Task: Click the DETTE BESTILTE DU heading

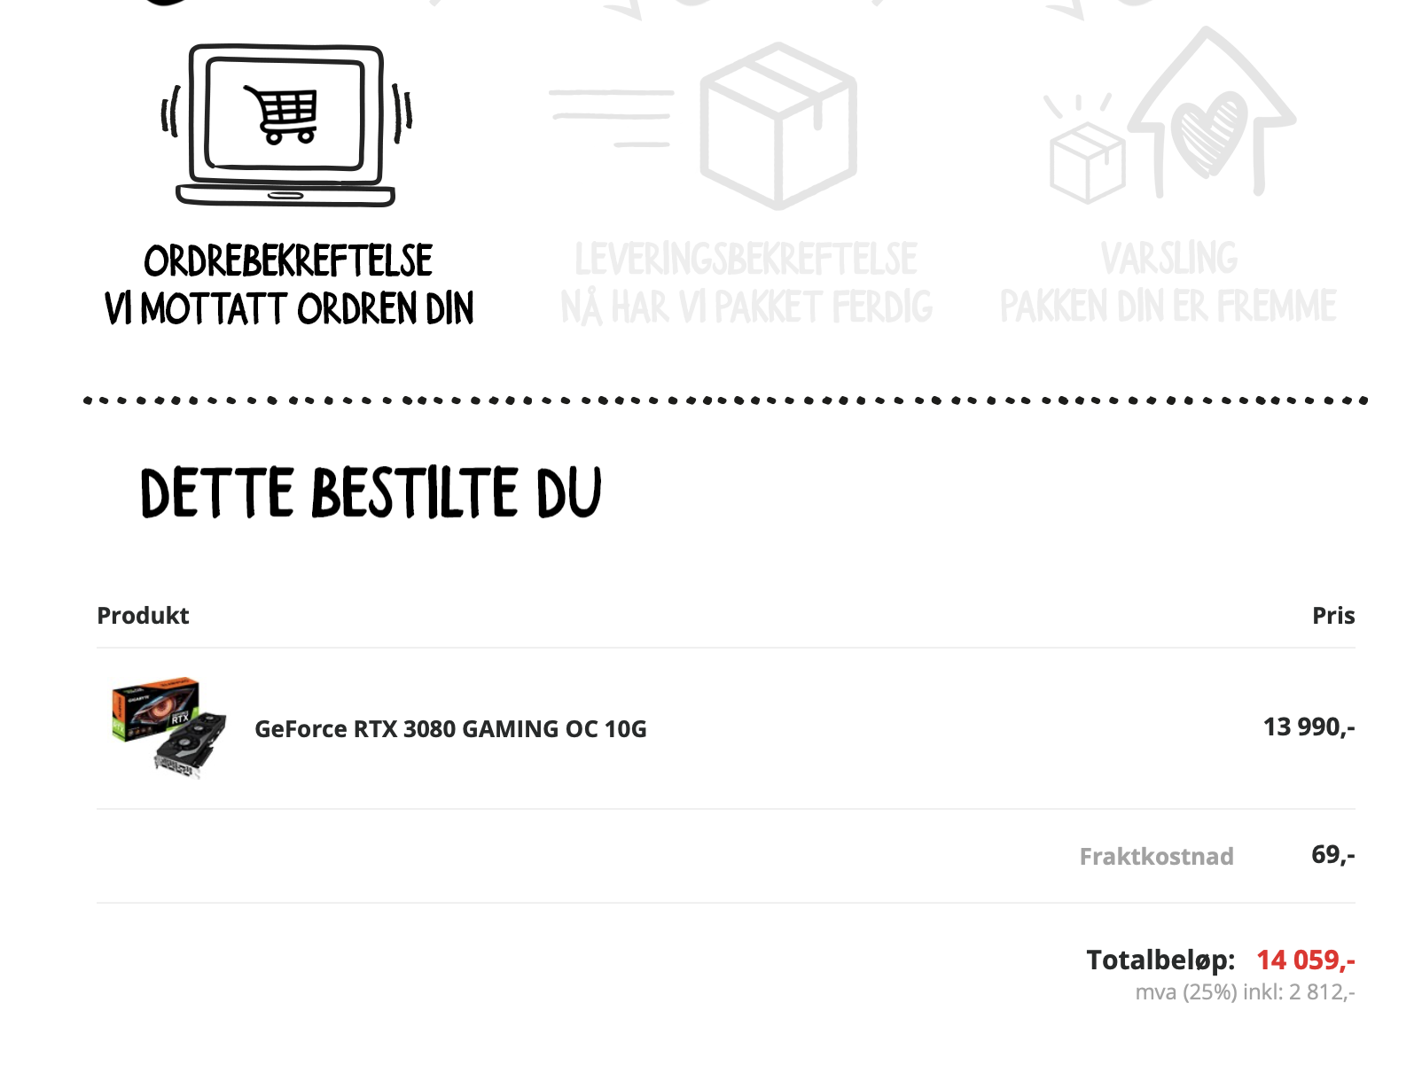Action: click(371, 493)
